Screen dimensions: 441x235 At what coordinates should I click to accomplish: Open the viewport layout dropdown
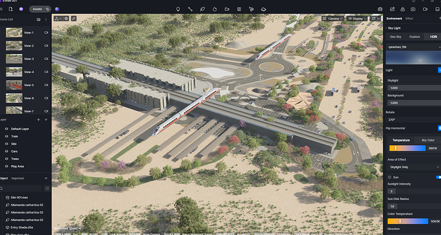[x=375, y=18]
